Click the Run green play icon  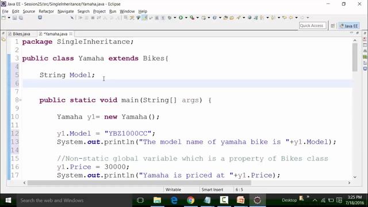click(x=181, y=18)
